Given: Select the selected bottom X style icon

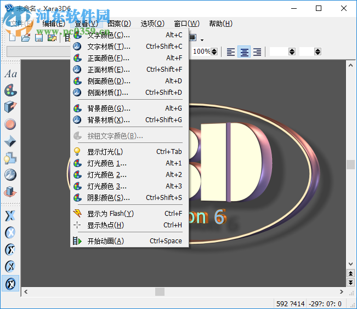Looking at the screenshot, I should coord(10,283).
